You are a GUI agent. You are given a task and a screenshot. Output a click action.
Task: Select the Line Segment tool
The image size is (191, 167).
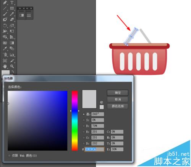(x=5, y=8)
